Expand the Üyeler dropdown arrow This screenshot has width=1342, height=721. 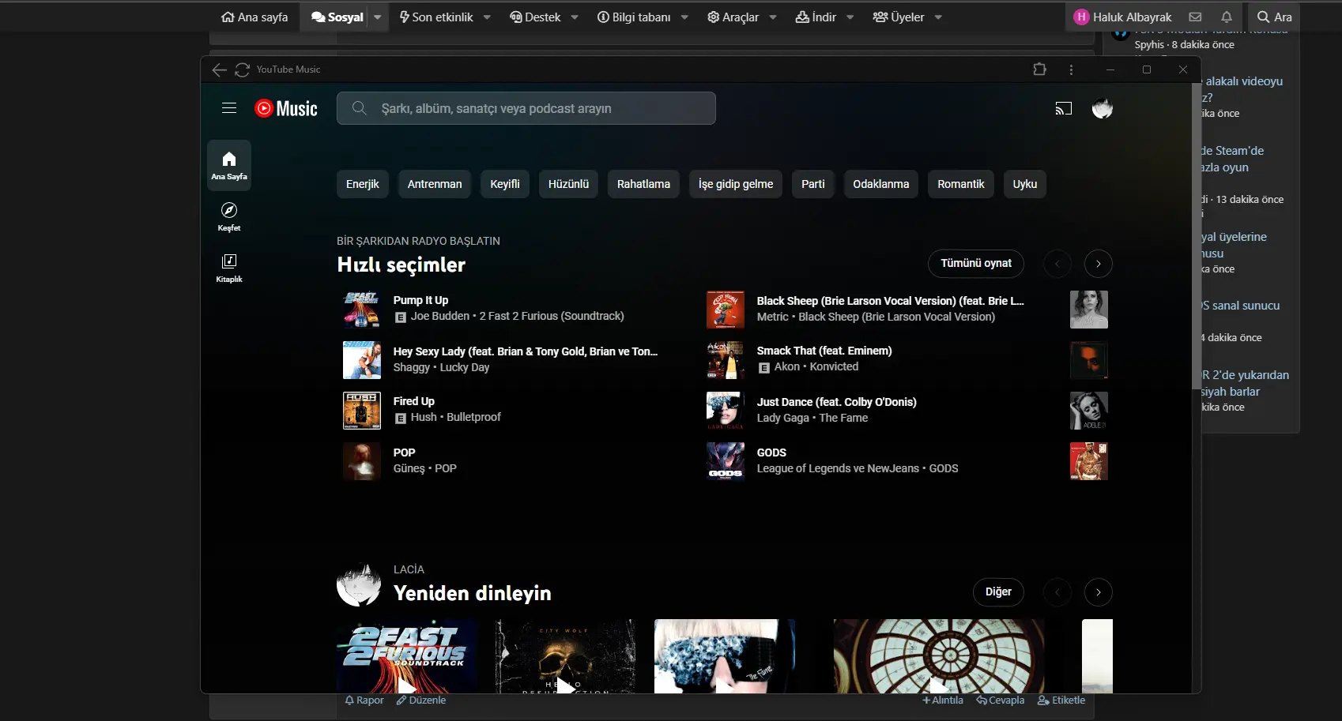(938, 17)
